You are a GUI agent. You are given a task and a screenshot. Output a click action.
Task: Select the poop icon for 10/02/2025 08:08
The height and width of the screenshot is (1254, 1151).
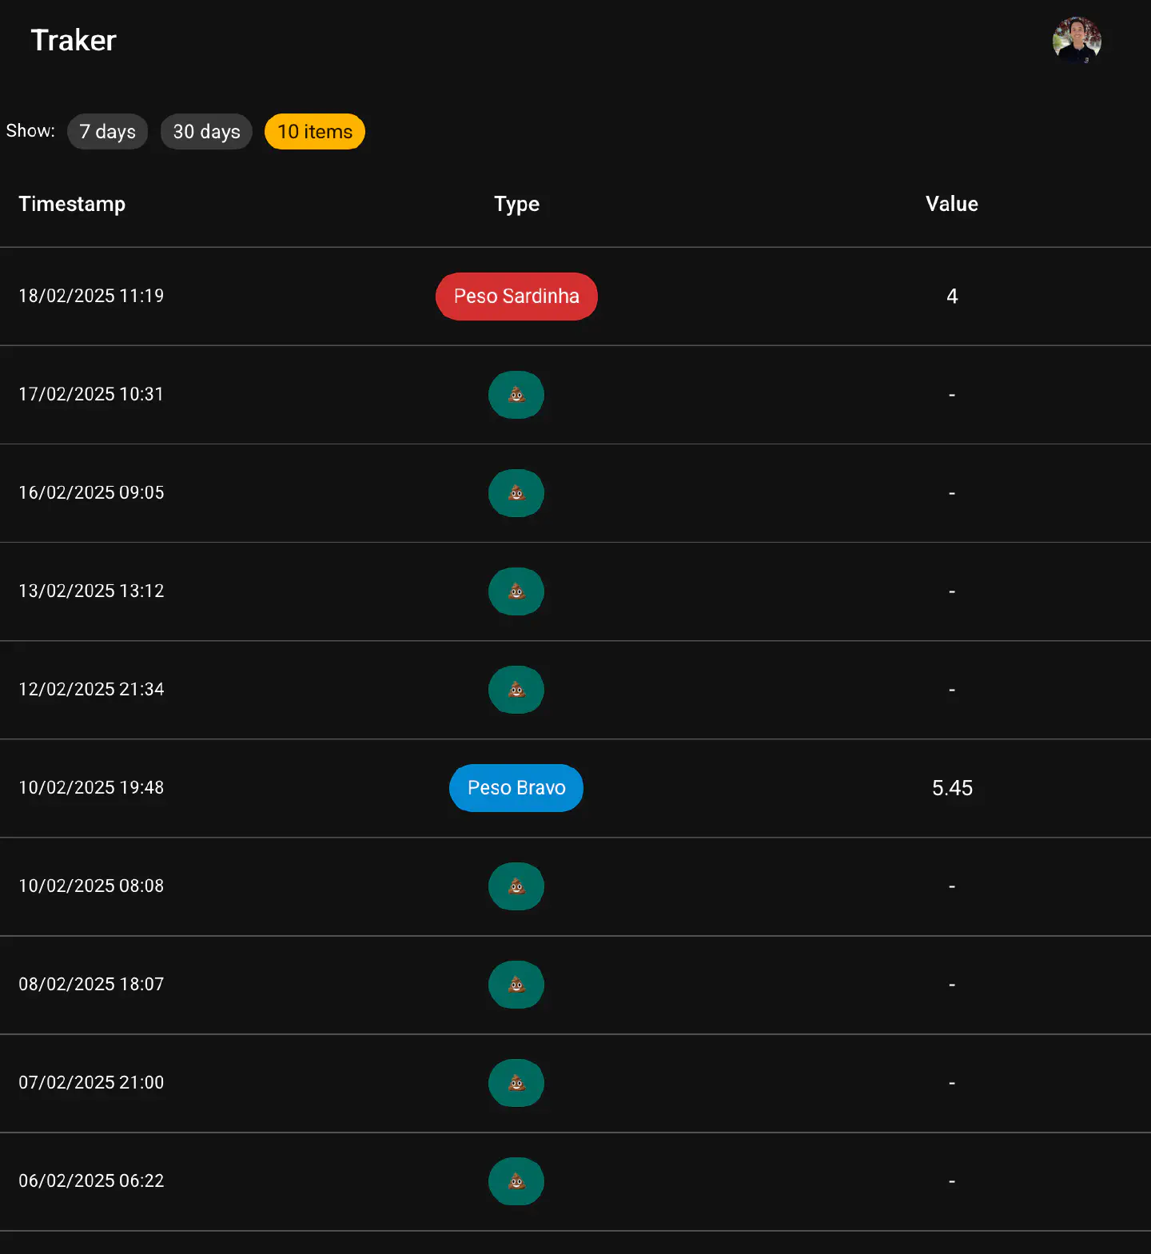tap(516, 886)
